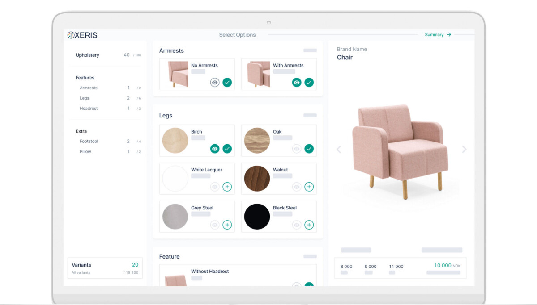Open Upholstery section in sidebar
The height and width of the screenshot is (305, 537).
tap(88, 55)
